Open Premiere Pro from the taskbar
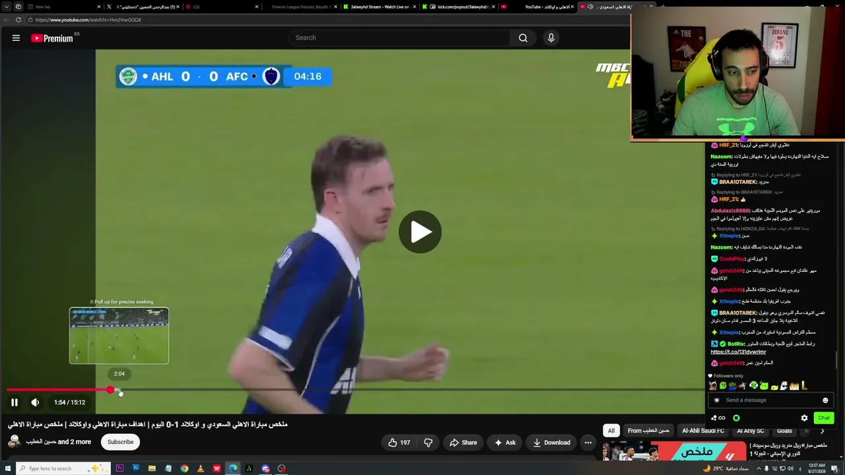 pos(119,468)
